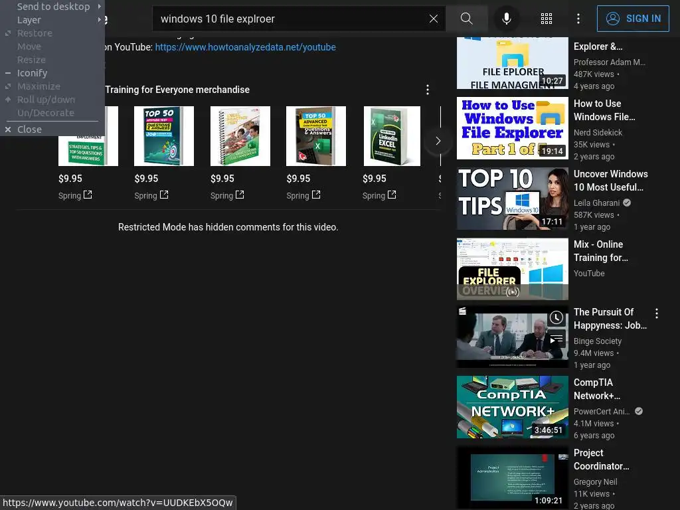
Task: Expand the Layer submenu
Action: [52, 20]
